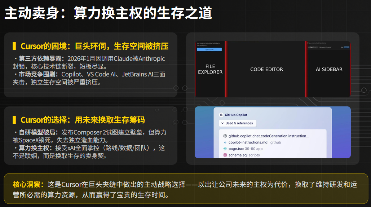
Task: Click the yellow bar marker before Cursor的选择
Action: 14,120
